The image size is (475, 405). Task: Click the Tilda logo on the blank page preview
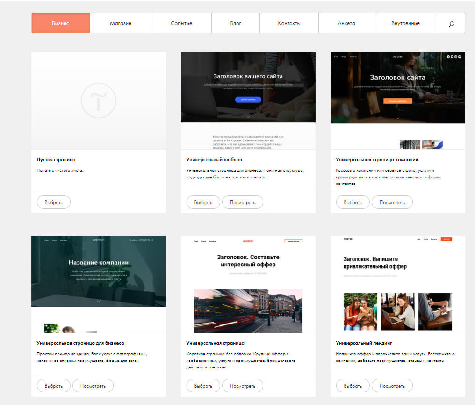[x=98, y=100]
